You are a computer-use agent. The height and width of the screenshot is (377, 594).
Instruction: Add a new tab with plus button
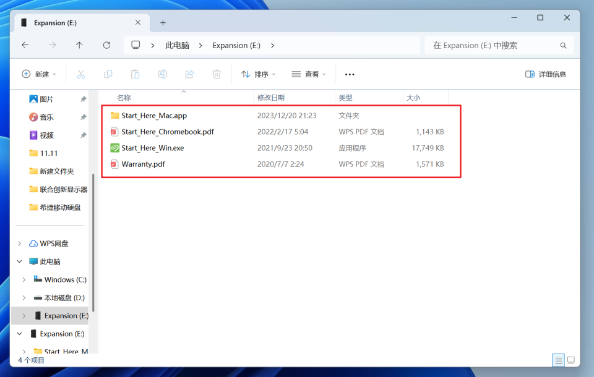pyautogui.click(x=163, y=23)
